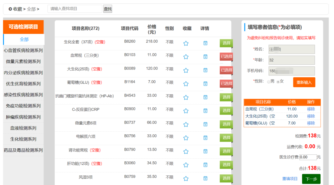
Task: Select 肾功能常规 with 选择 button
Action: pos(226,151)
